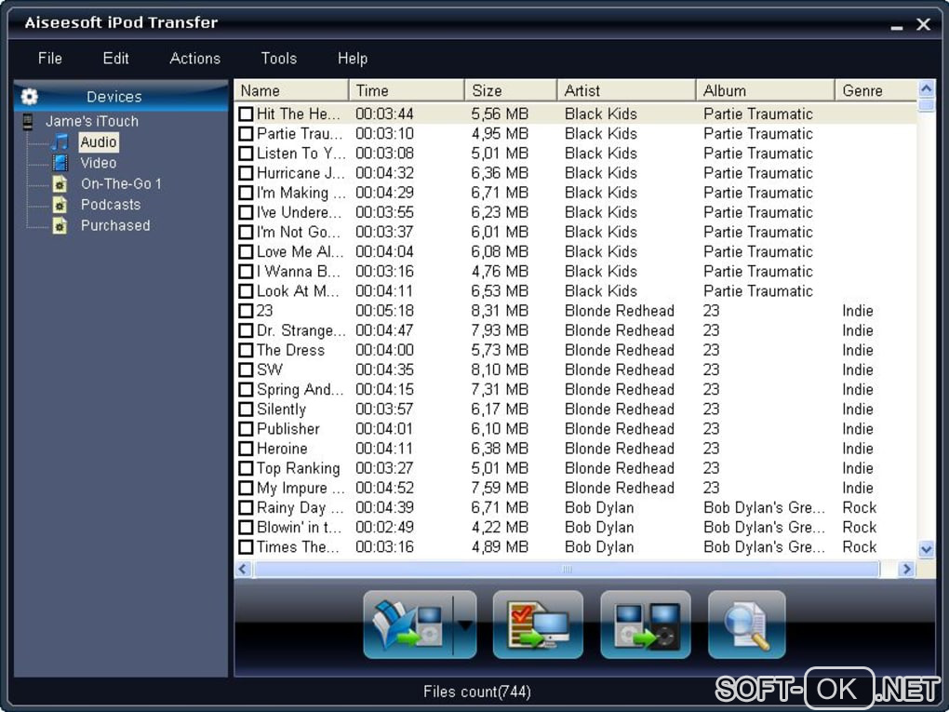Viewport: 949px width, 712px height.
Task: Check the Partie Trau... song checkbox
Action: (246, 134)
